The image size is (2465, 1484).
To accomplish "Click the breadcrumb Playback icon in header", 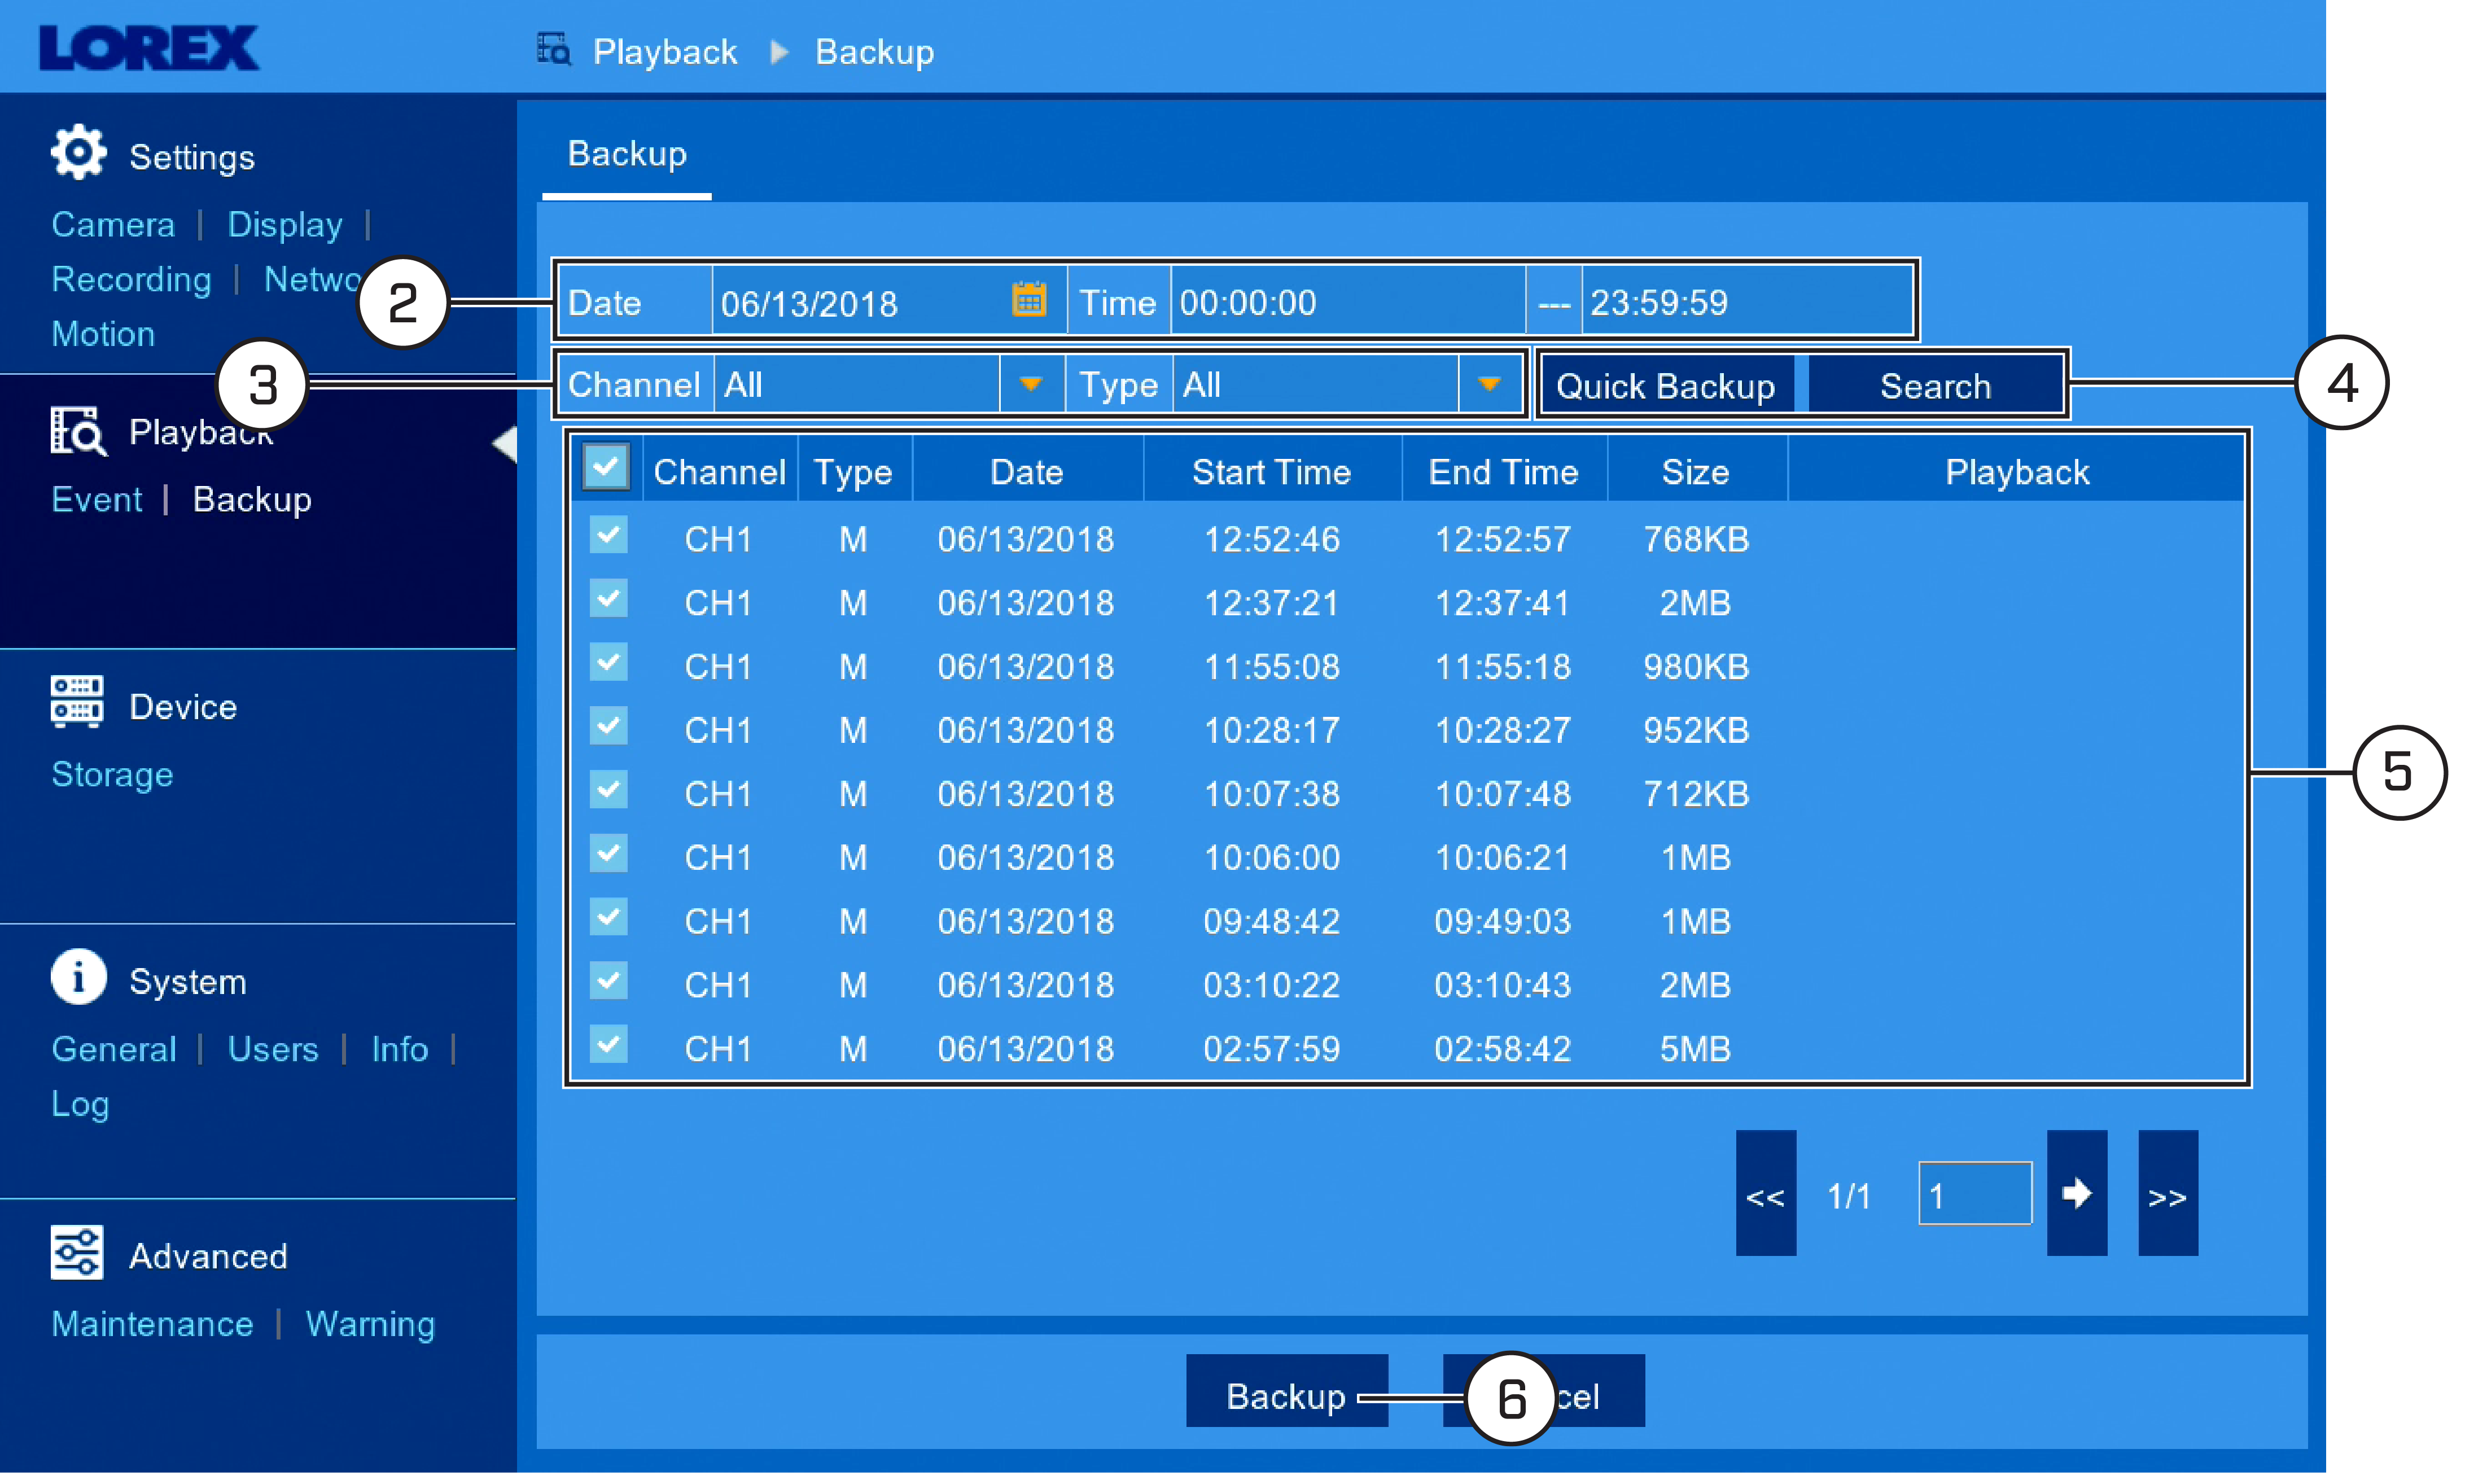I will 554,49.
